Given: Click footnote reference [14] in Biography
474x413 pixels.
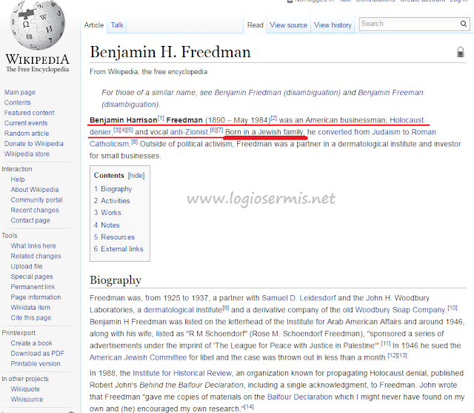Looking at the screenshot, I should point(249,406).
